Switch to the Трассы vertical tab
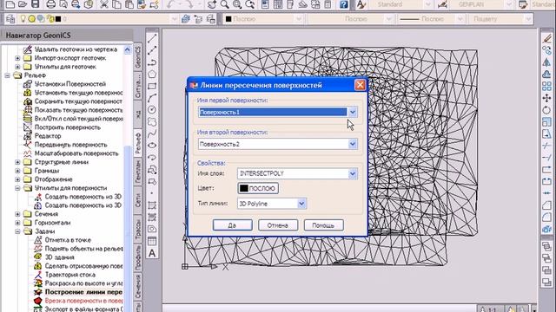 [138, 228]
